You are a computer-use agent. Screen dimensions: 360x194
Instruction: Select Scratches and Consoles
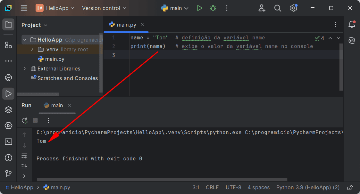64,78
